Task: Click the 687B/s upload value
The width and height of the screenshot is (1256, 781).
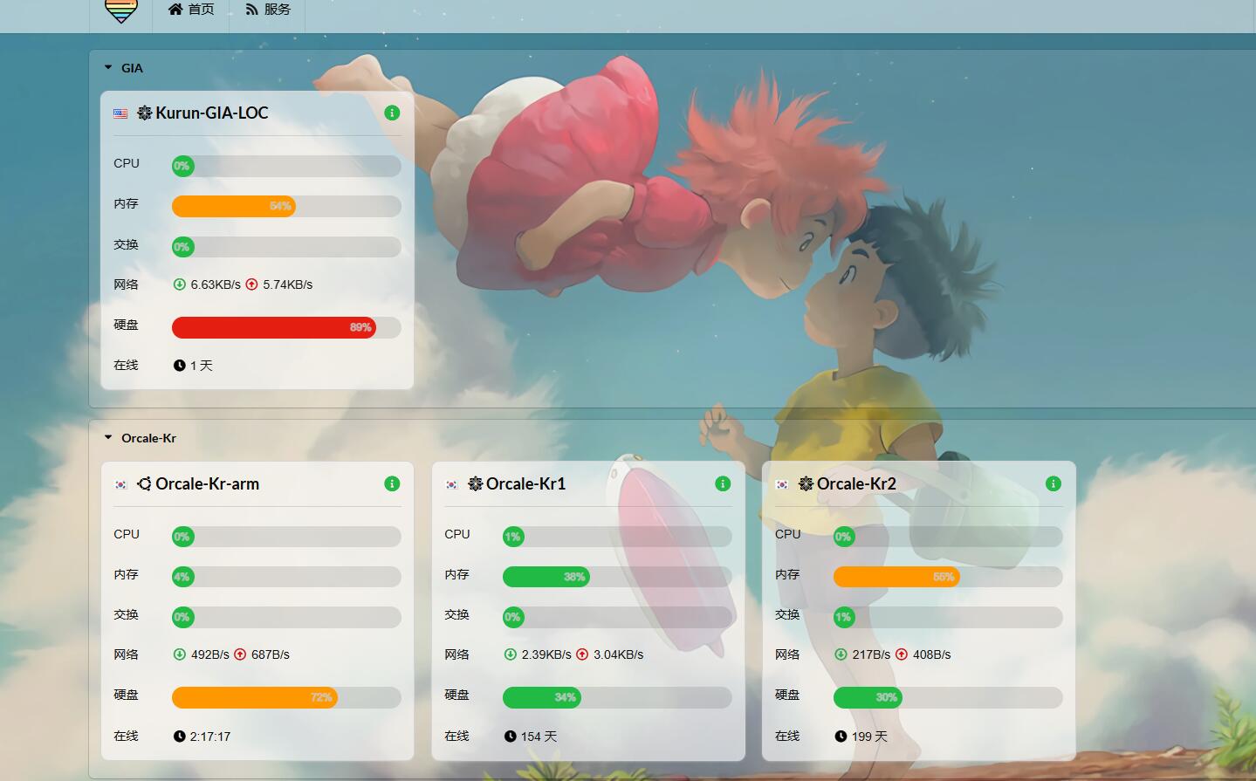Action: point(271,654)
